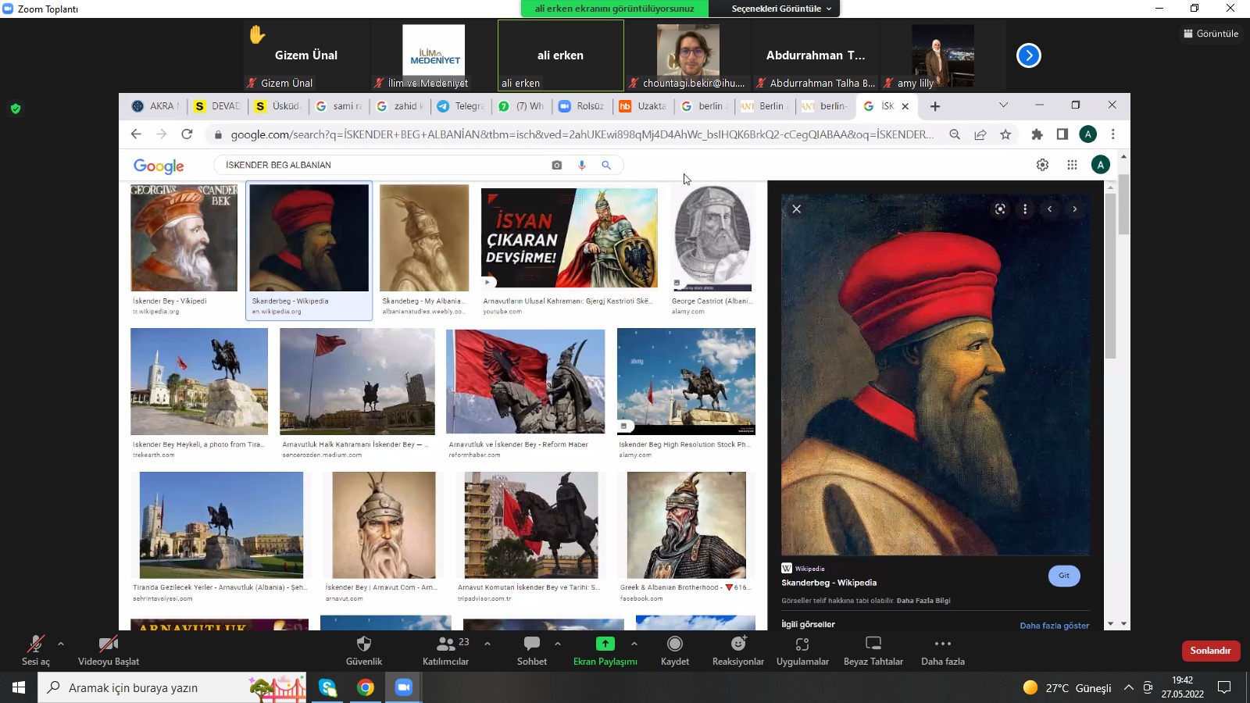Switch to DEVAD browser tab
This screenshot has height=703, width=1250.
pyautogui.click(x=217, y=106)
